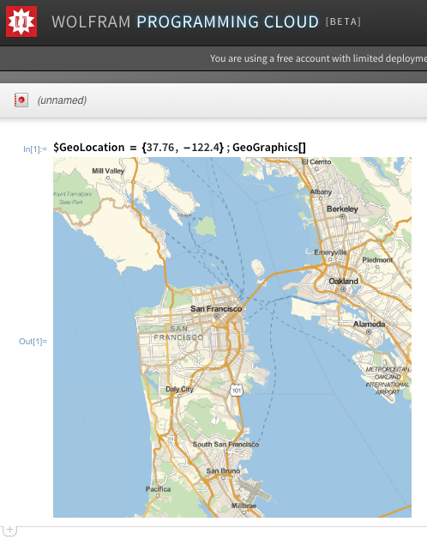The width and height of the screenshot is (427, 540).
Task: Select the Out[1]= cell label
Action: click(33, 342)
